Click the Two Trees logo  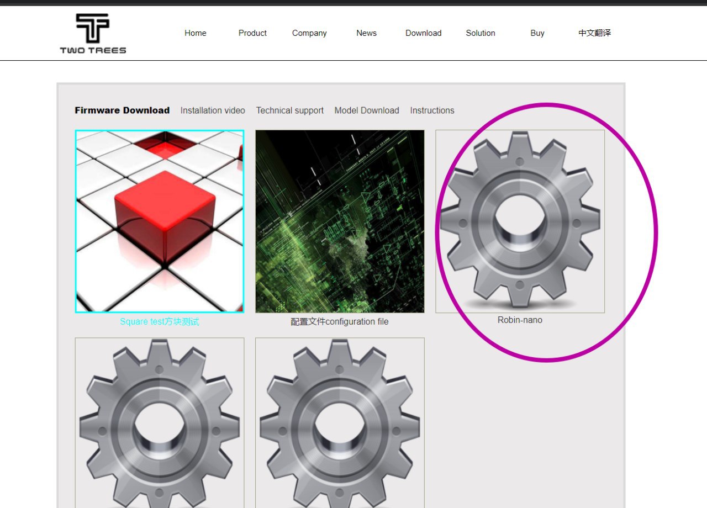point(93,34)
